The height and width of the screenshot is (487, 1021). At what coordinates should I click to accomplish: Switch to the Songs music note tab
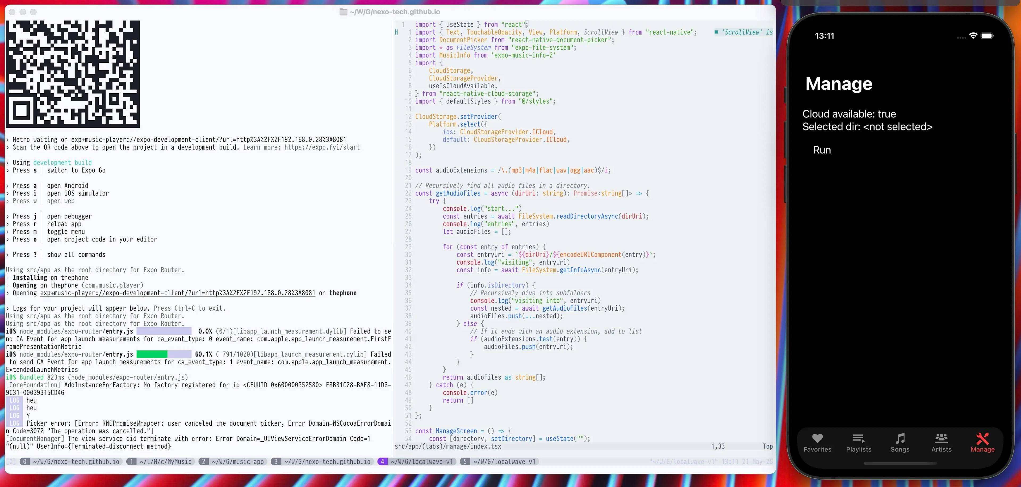900,438
